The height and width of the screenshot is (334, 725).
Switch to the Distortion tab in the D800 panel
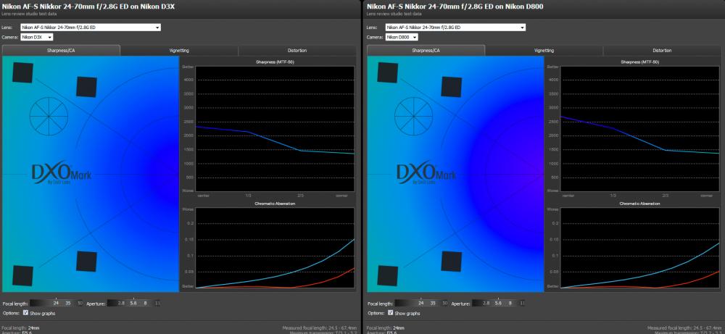[662, 51]
